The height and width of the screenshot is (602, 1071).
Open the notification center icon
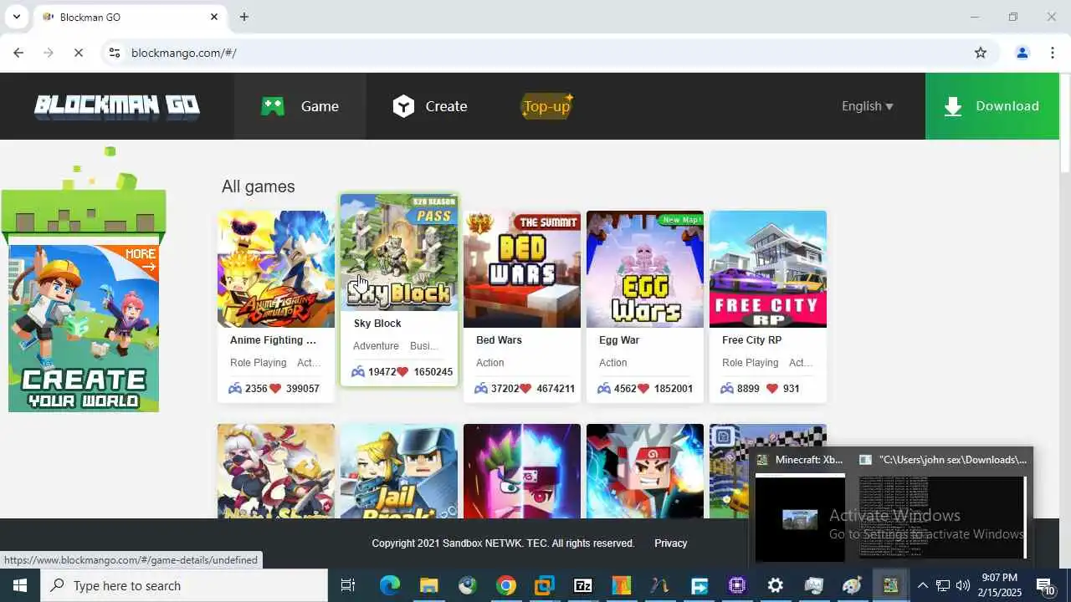(x=1045, y=585)
